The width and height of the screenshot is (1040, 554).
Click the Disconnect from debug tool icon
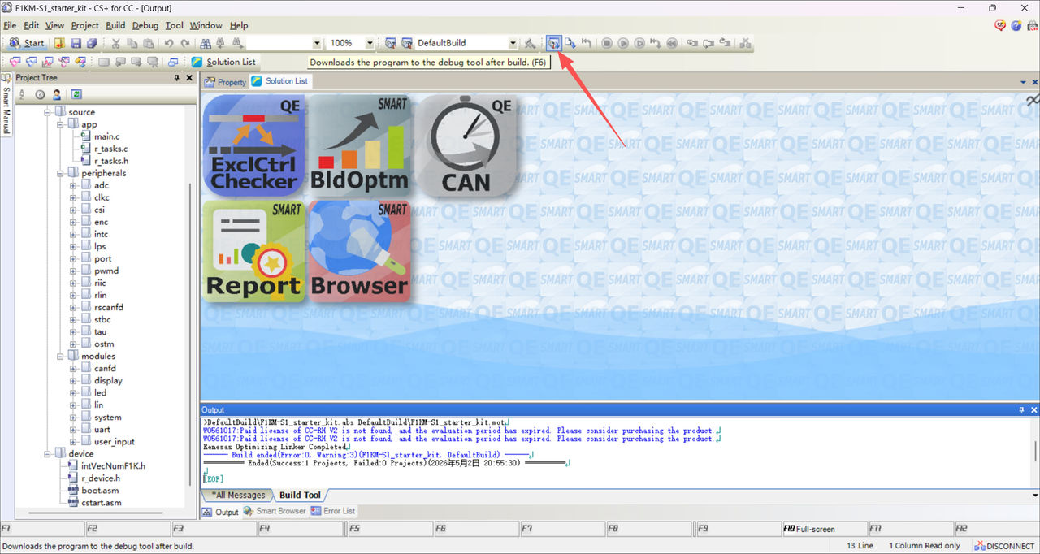pyautogui.click(x=745, y=43)
